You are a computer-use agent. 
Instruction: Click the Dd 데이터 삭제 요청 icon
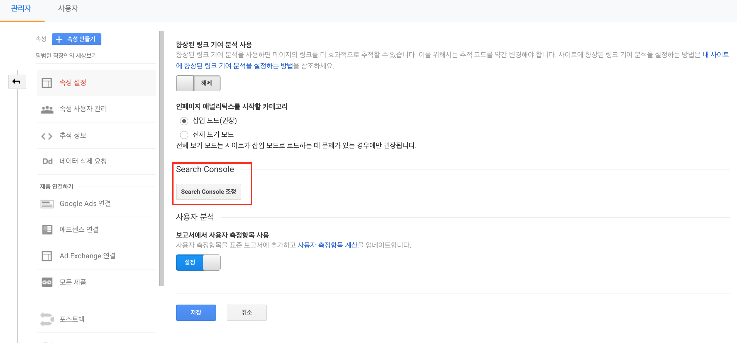point(47,161)
